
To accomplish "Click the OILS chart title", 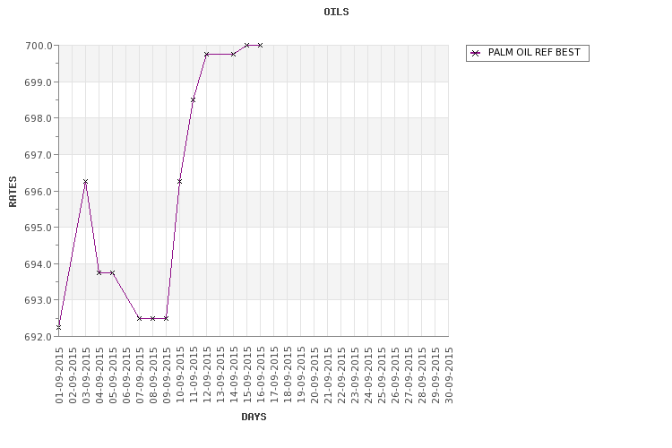I will click(x=336, y=12).
